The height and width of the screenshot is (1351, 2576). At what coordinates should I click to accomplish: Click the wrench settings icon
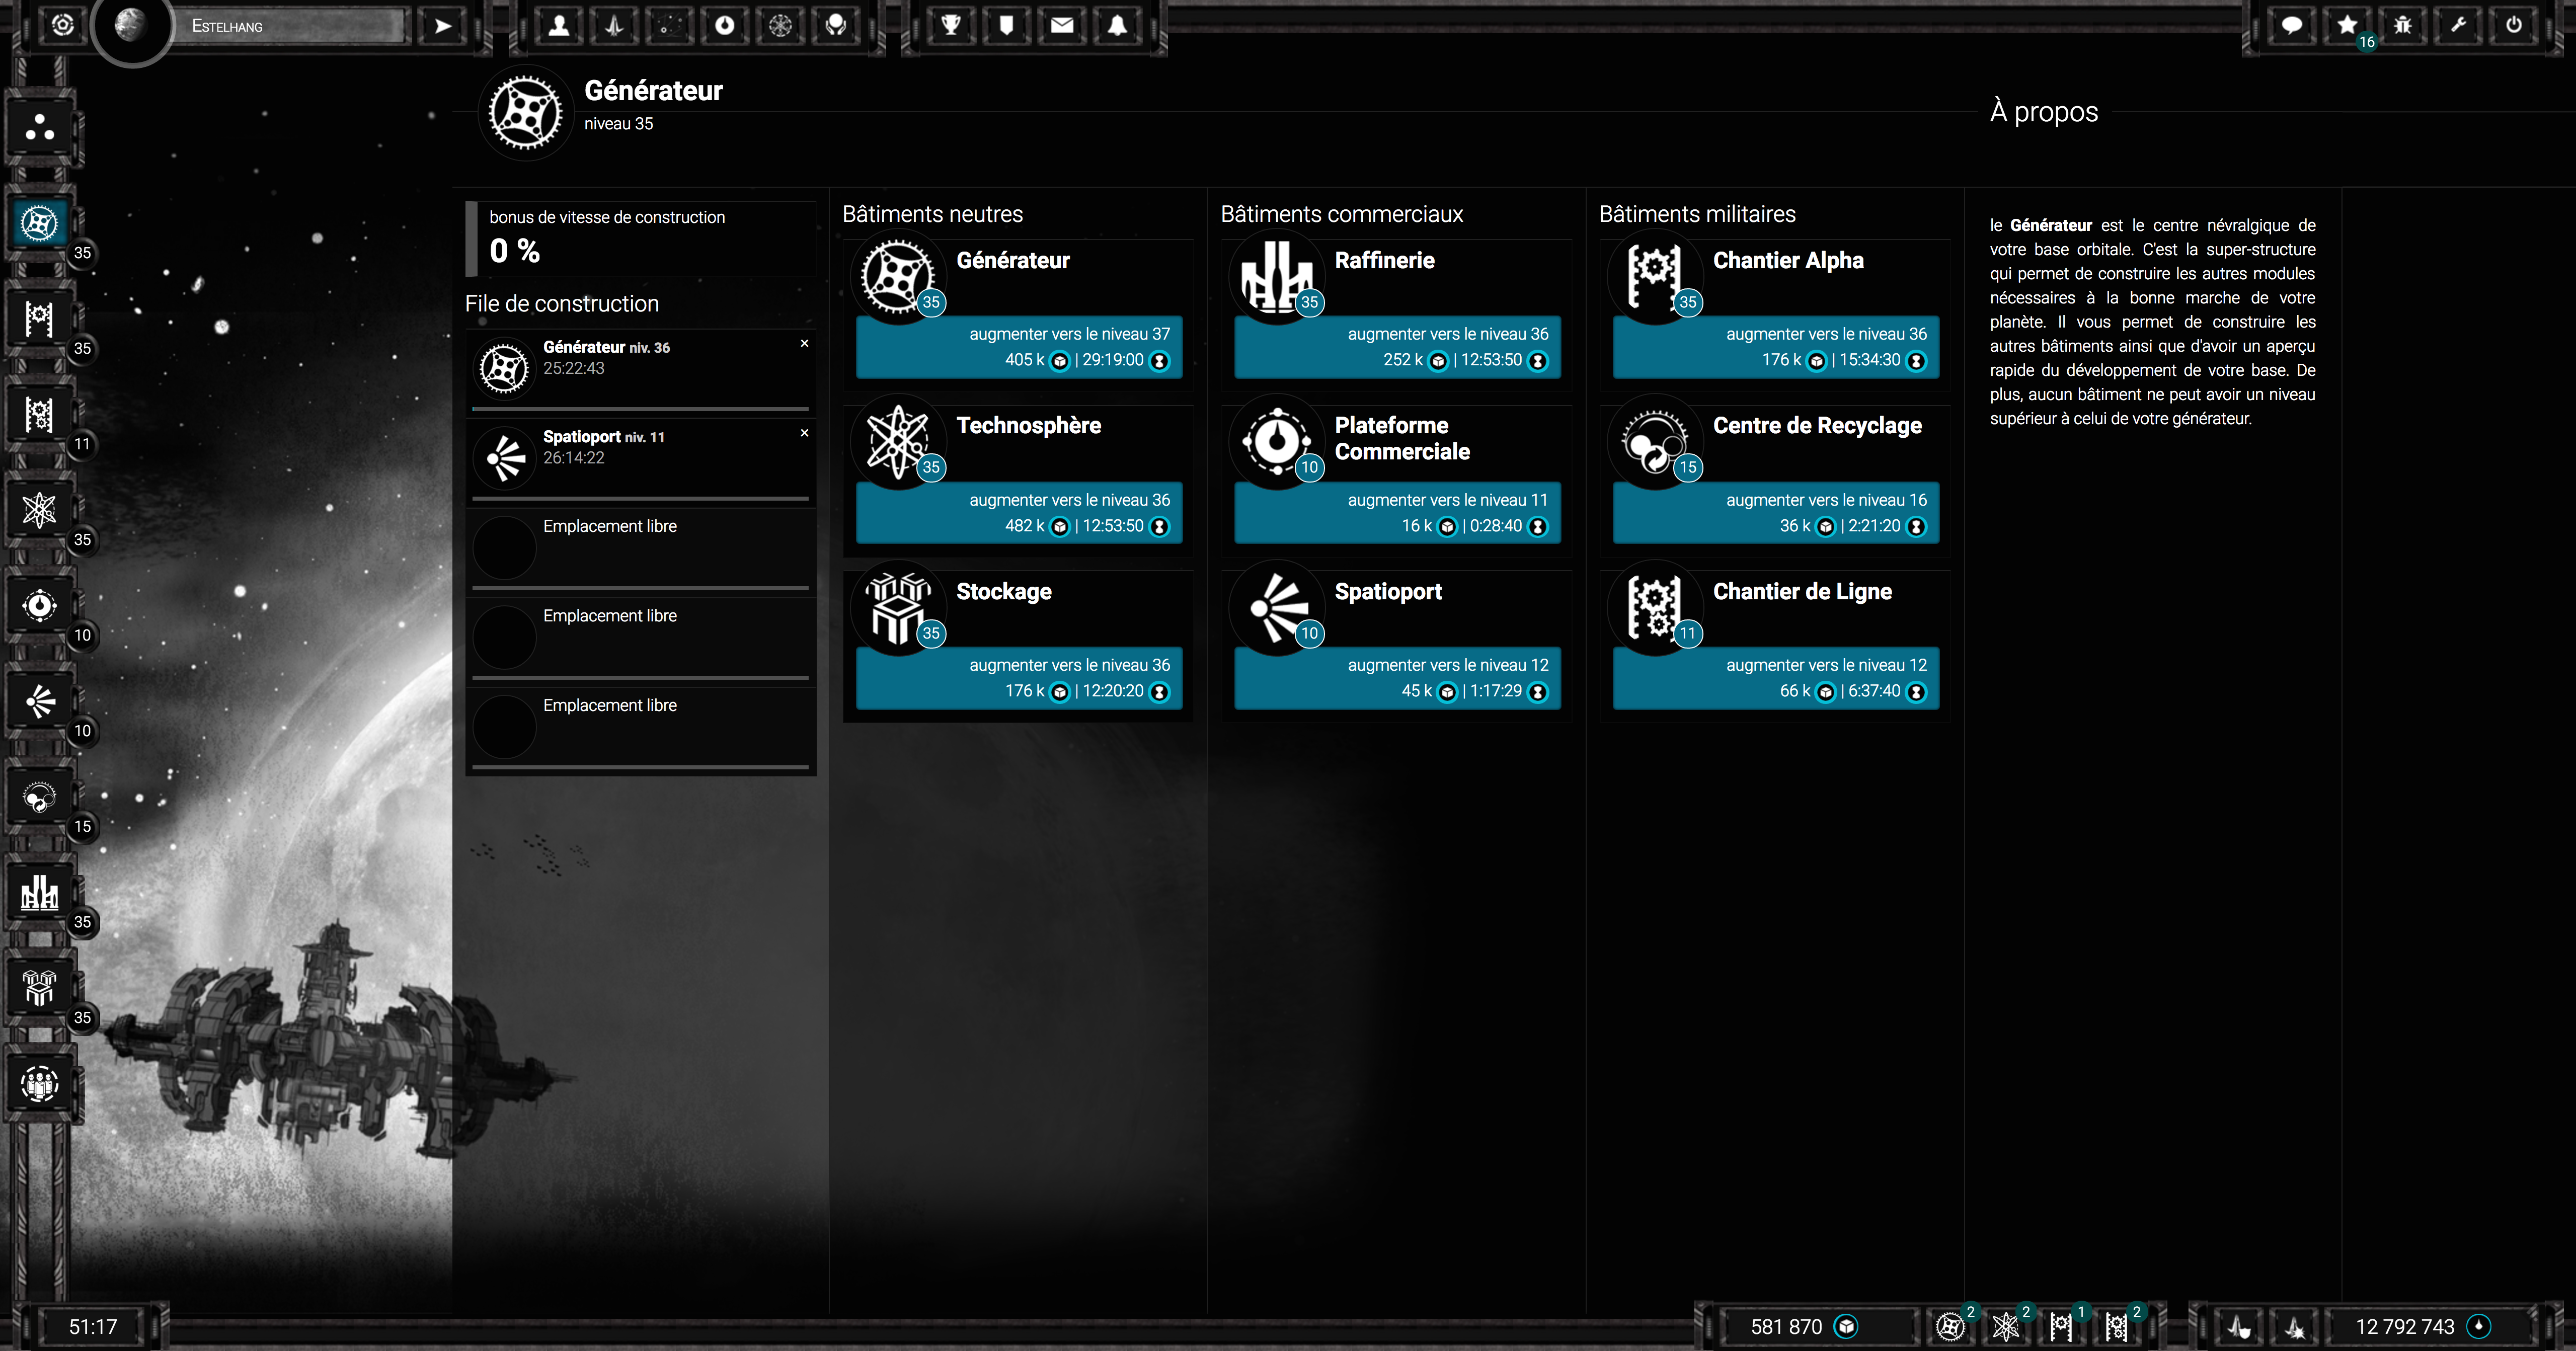(x=2458, y=26)
